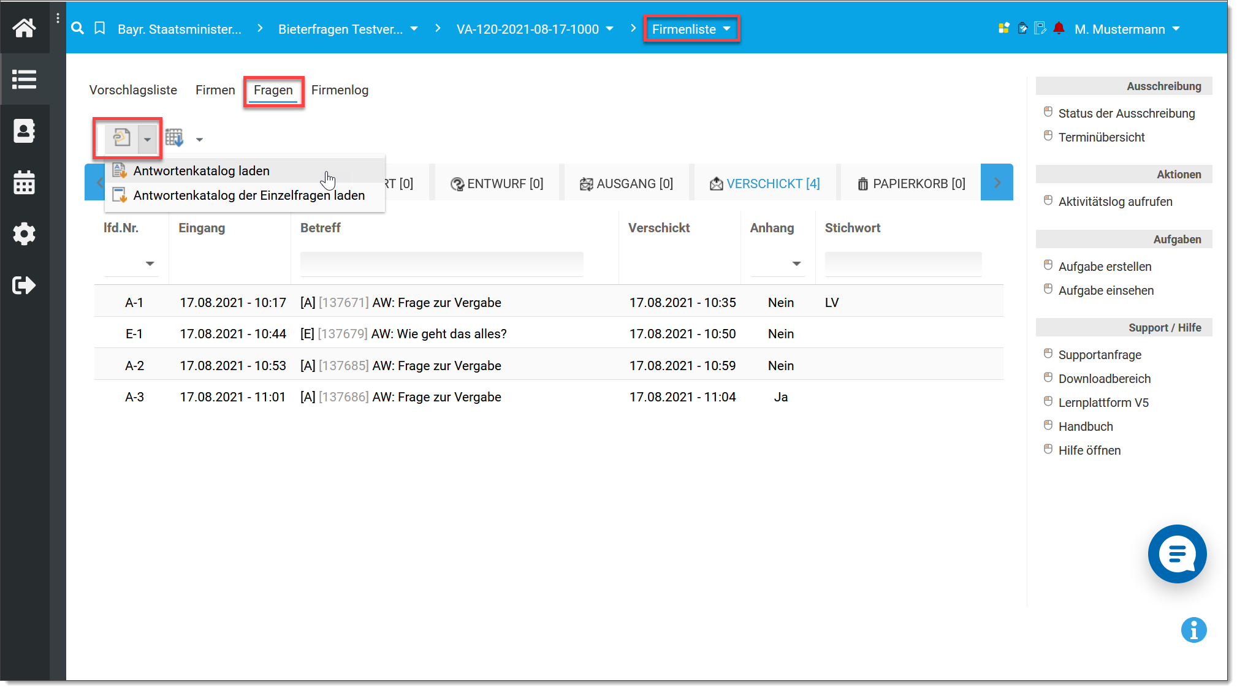The height and width of the screenshot is (690, 1237).
Task: Click the bookmark icon in header
Action: tap(100, 28)
